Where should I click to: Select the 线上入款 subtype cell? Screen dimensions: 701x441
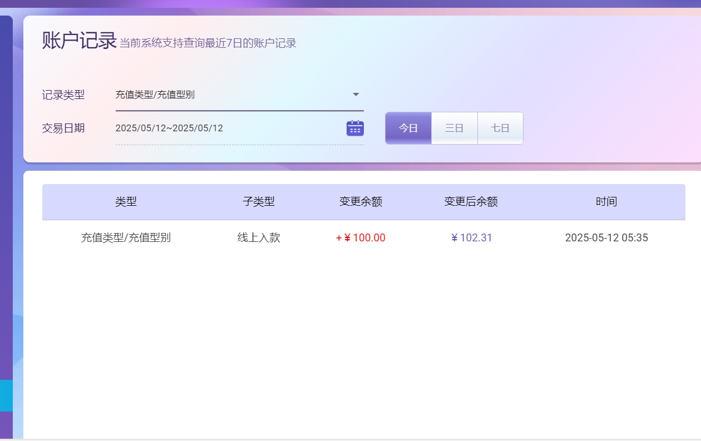(x=259, y=238)
